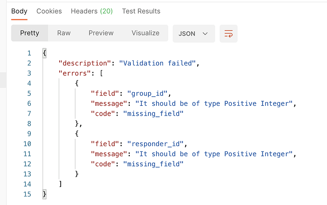Open the Headers (20) tab
Viewport: 327px width, 205px height.
click(x=92, y=11)
